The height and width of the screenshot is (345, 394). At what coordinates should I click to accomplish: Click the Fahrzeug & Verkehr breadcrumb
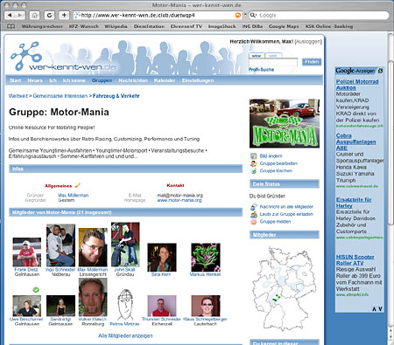tap(116, 96)
